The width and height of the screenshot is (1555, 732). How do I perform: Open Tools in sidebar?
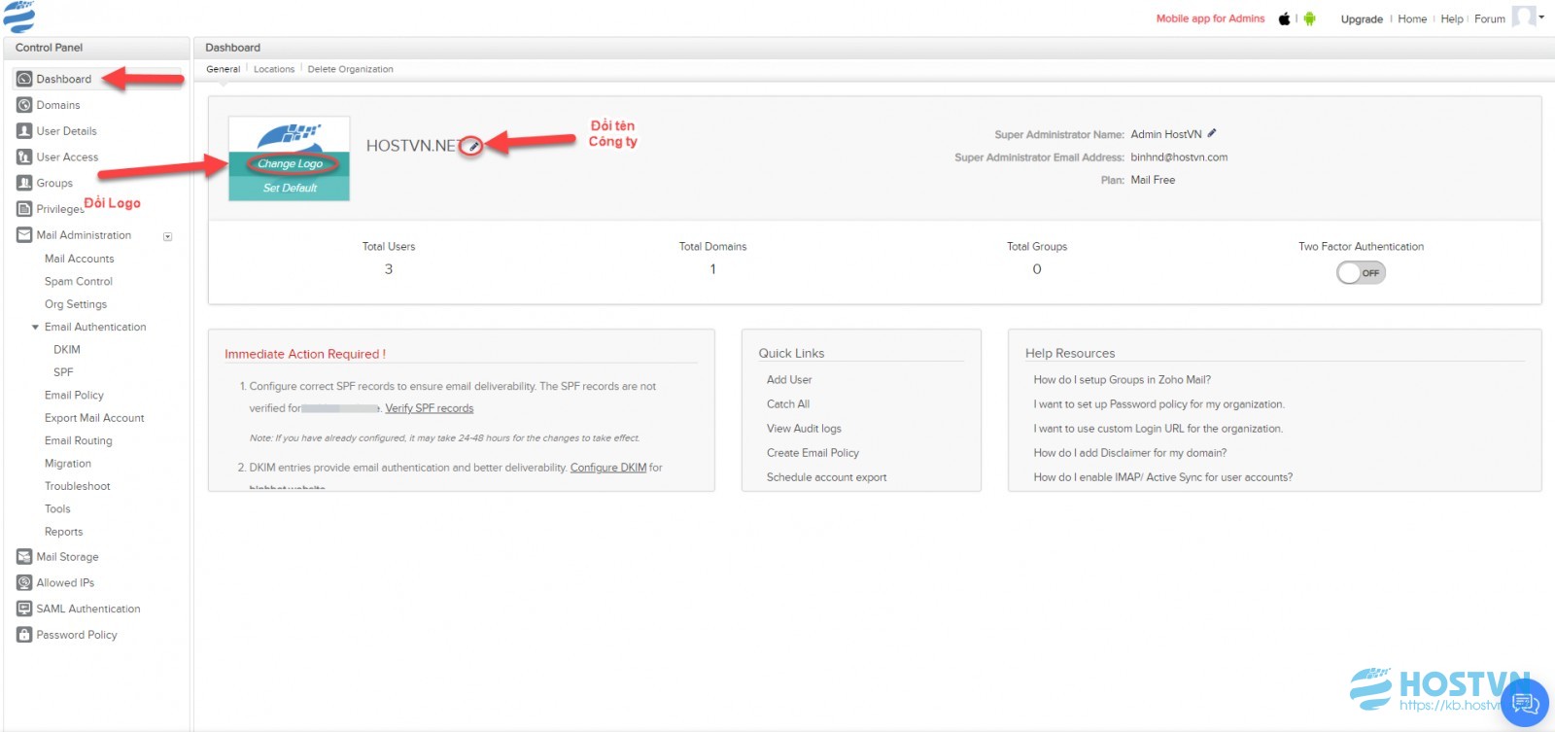pyautogui.click(x=57, y=509)
